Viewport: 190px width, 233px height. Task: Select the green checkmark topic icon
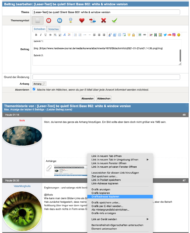[x=114, y=20]
